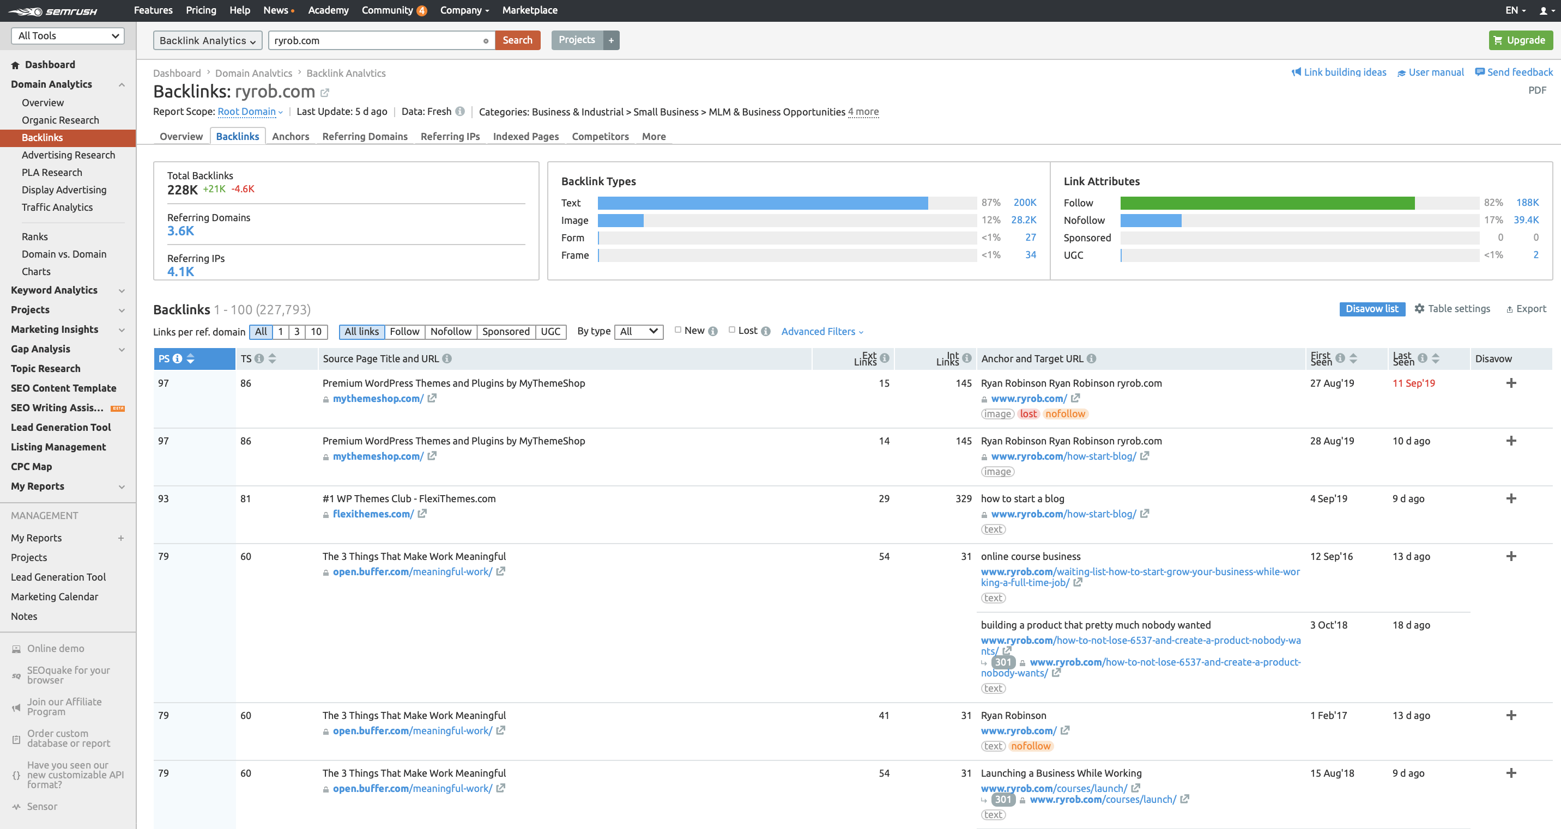The image size is (1561, 829).
Task: Open the user account icon menu
Action: coord(1546,10)
